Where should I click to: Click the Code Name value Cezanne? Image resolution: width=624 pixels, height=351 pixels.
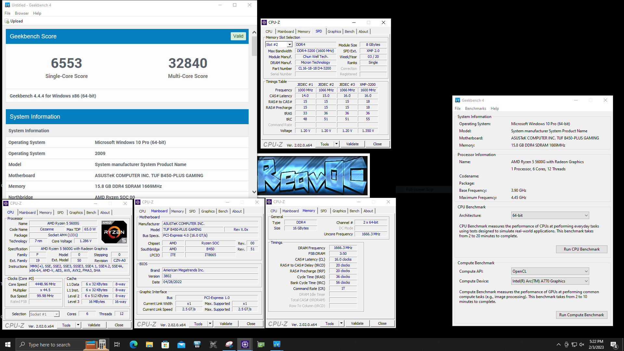(47, 229)
